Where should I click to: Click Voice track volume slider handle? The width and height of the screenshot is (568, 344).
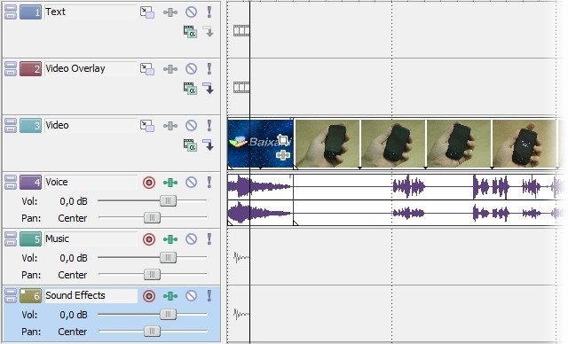[x=168, y=201]
